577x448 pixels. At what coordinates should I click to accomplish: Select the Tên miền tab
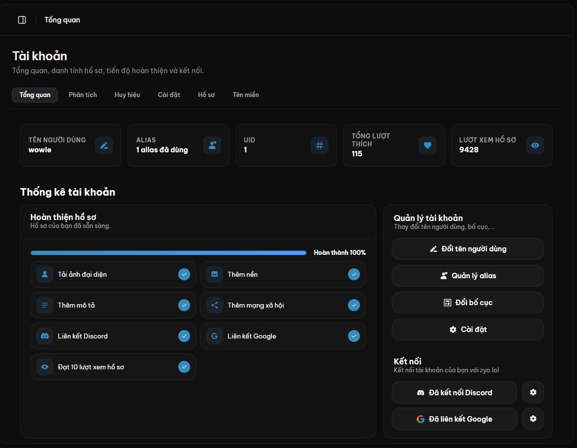click(x=246, y=95)
